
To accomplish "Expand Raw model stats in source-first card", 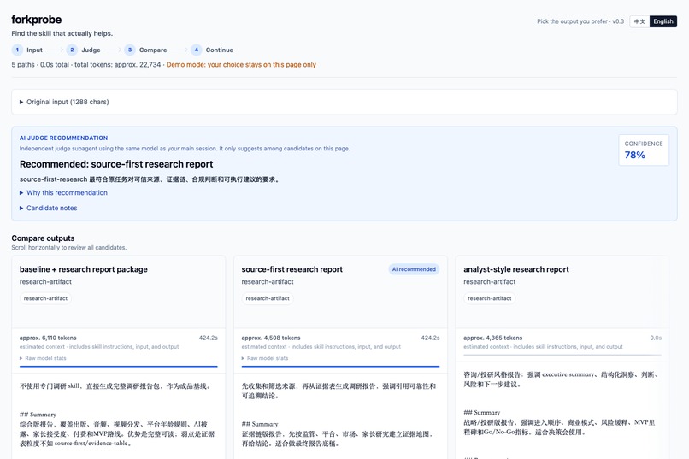I will coord(264,358).
